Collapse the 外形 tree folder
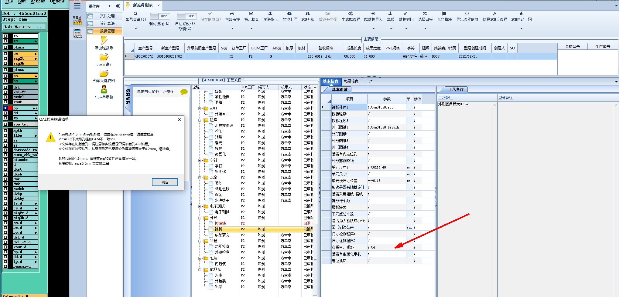This screenshot has height=297, width=619. [200, 218]
